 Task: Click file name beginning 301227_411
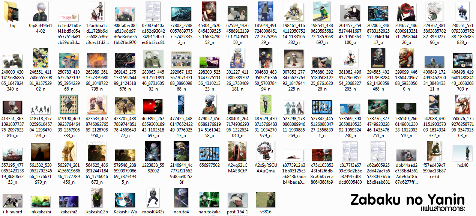coord(237,81)
